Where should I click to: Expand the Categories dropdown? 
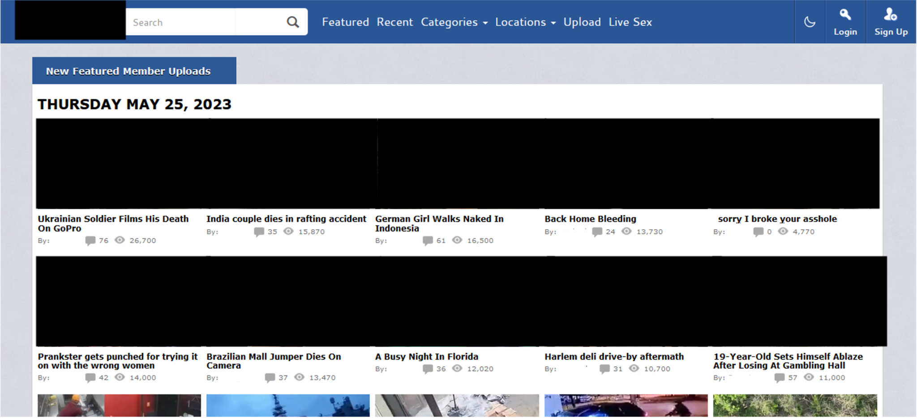click(x=454, y=22)
